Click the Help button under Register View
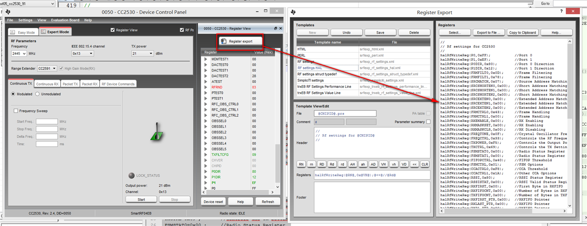The image size is (587, 226). (x=241, y=202)
